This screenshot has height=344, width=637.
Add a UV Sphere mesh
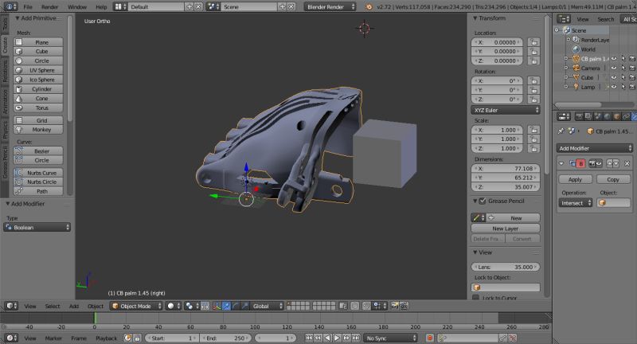click(x=38, y=70)
